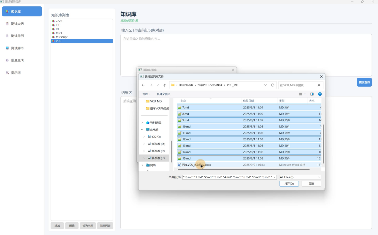Click the 取消 button
This screenshot has height=235, width=378.
tap(311, 184)
